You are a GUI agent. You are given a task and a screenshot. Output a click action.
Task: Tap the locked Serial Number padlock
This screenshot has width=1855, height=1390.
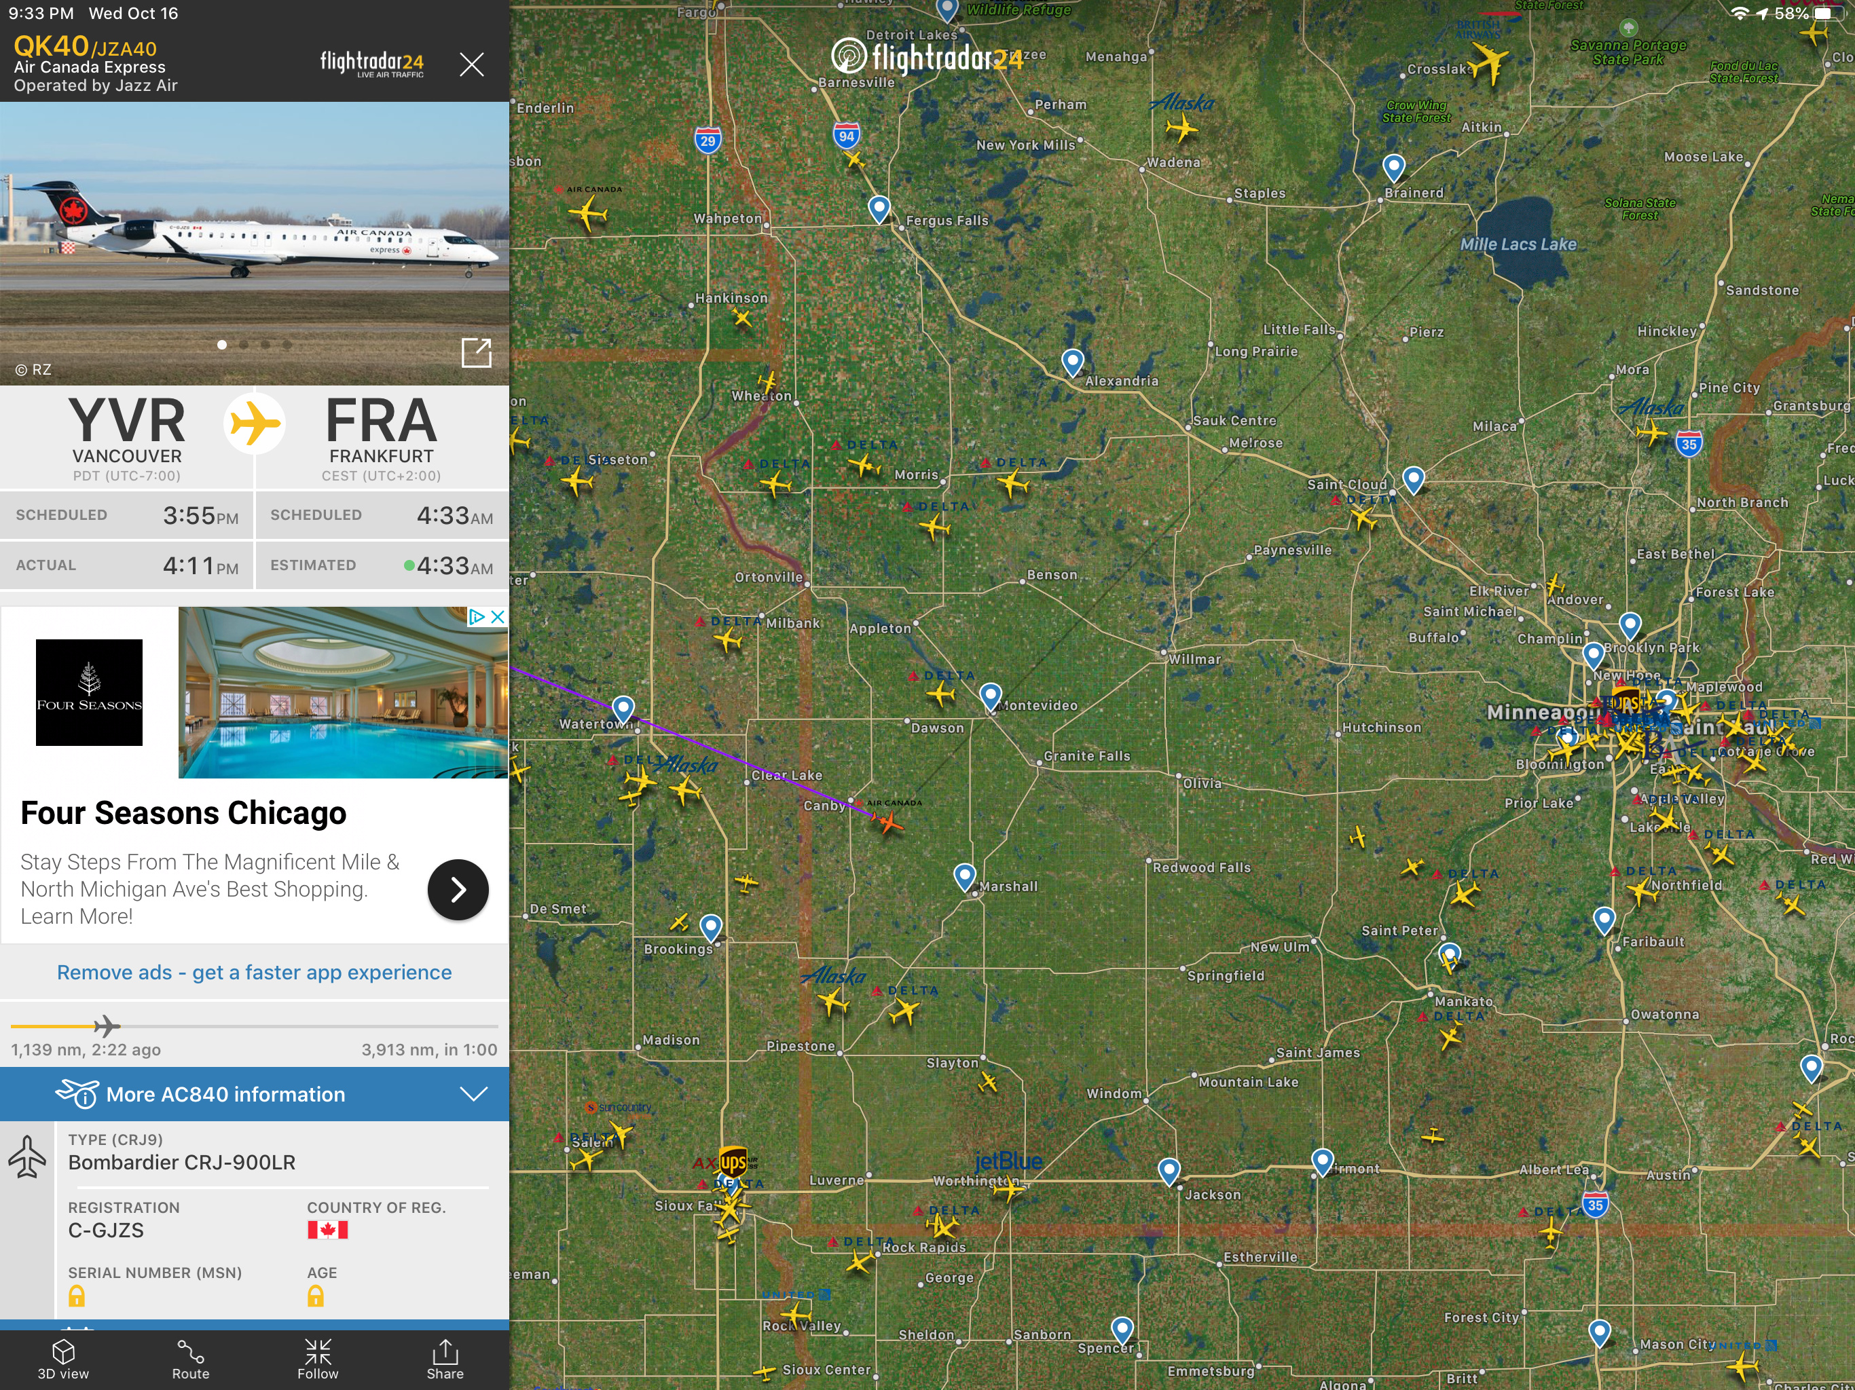tap(76, 1296)
